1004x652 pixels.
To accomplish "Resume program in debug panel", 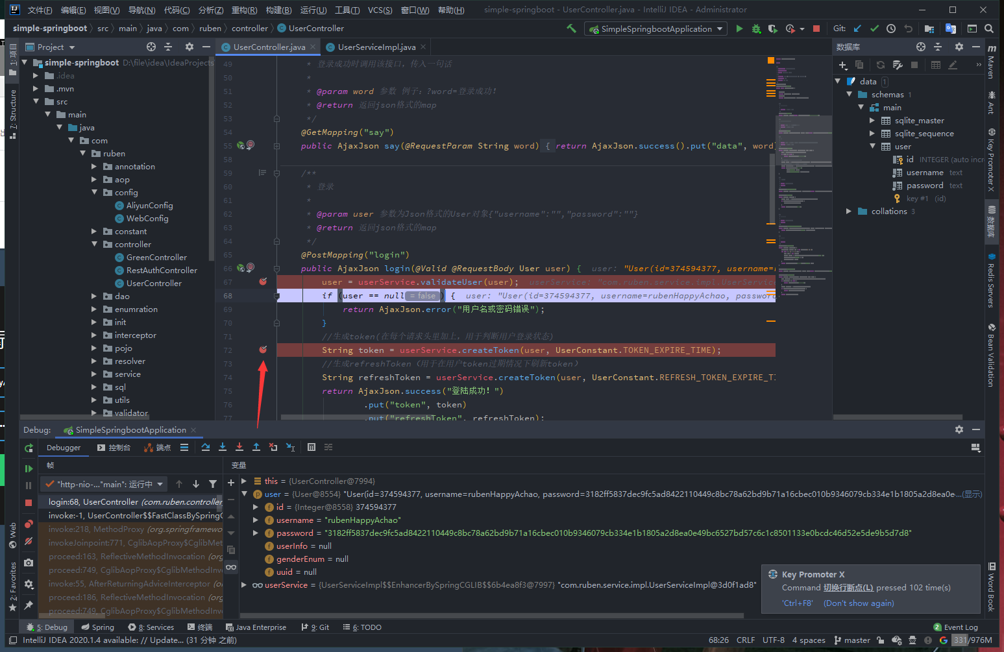I will (x=29, y=468).
